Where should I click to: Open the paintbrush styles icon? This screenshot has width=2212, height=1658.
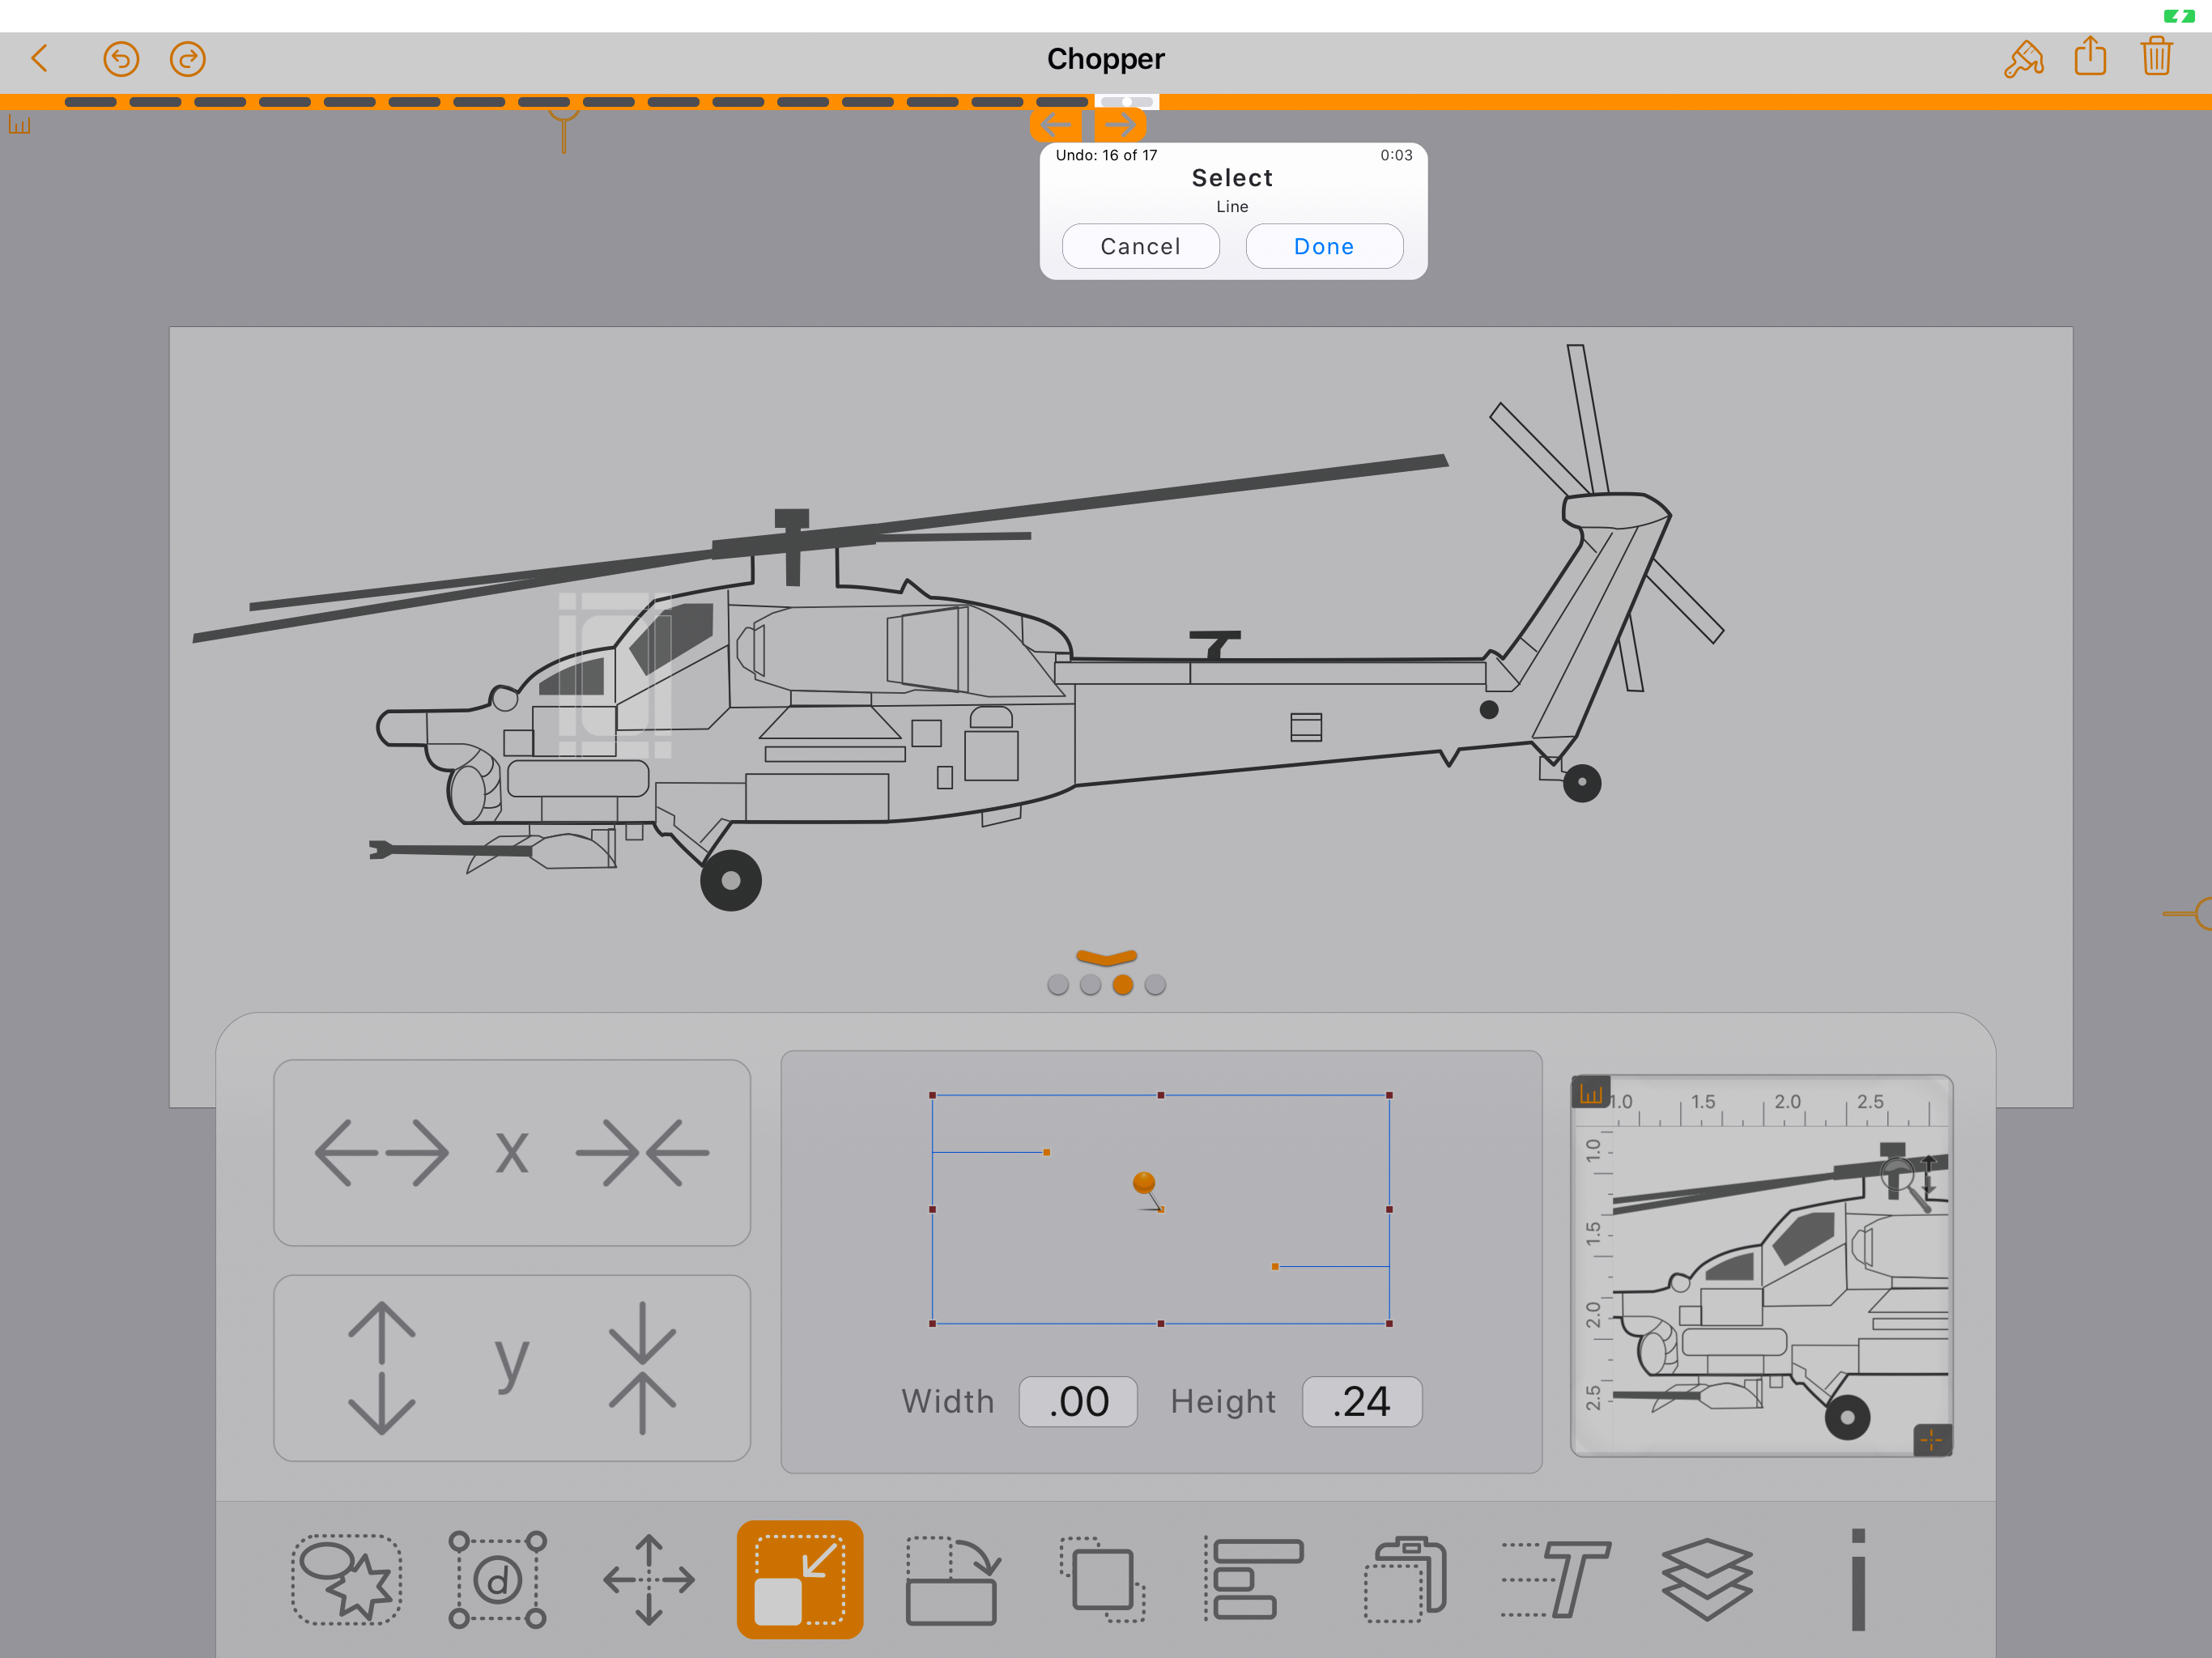click(2023, 58)
